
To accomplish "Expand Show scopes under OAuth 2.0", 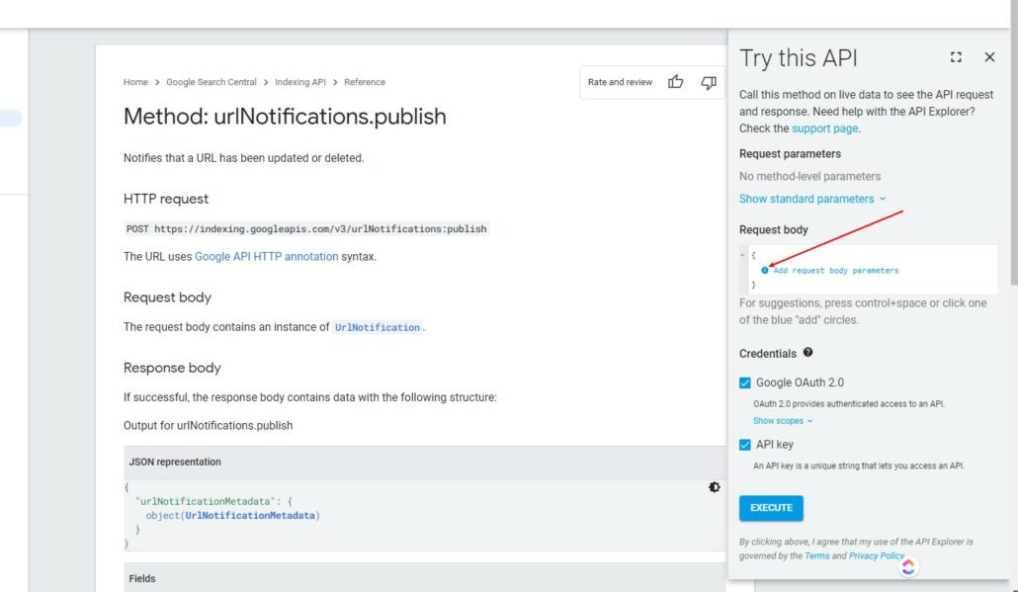I will point(782,421).
